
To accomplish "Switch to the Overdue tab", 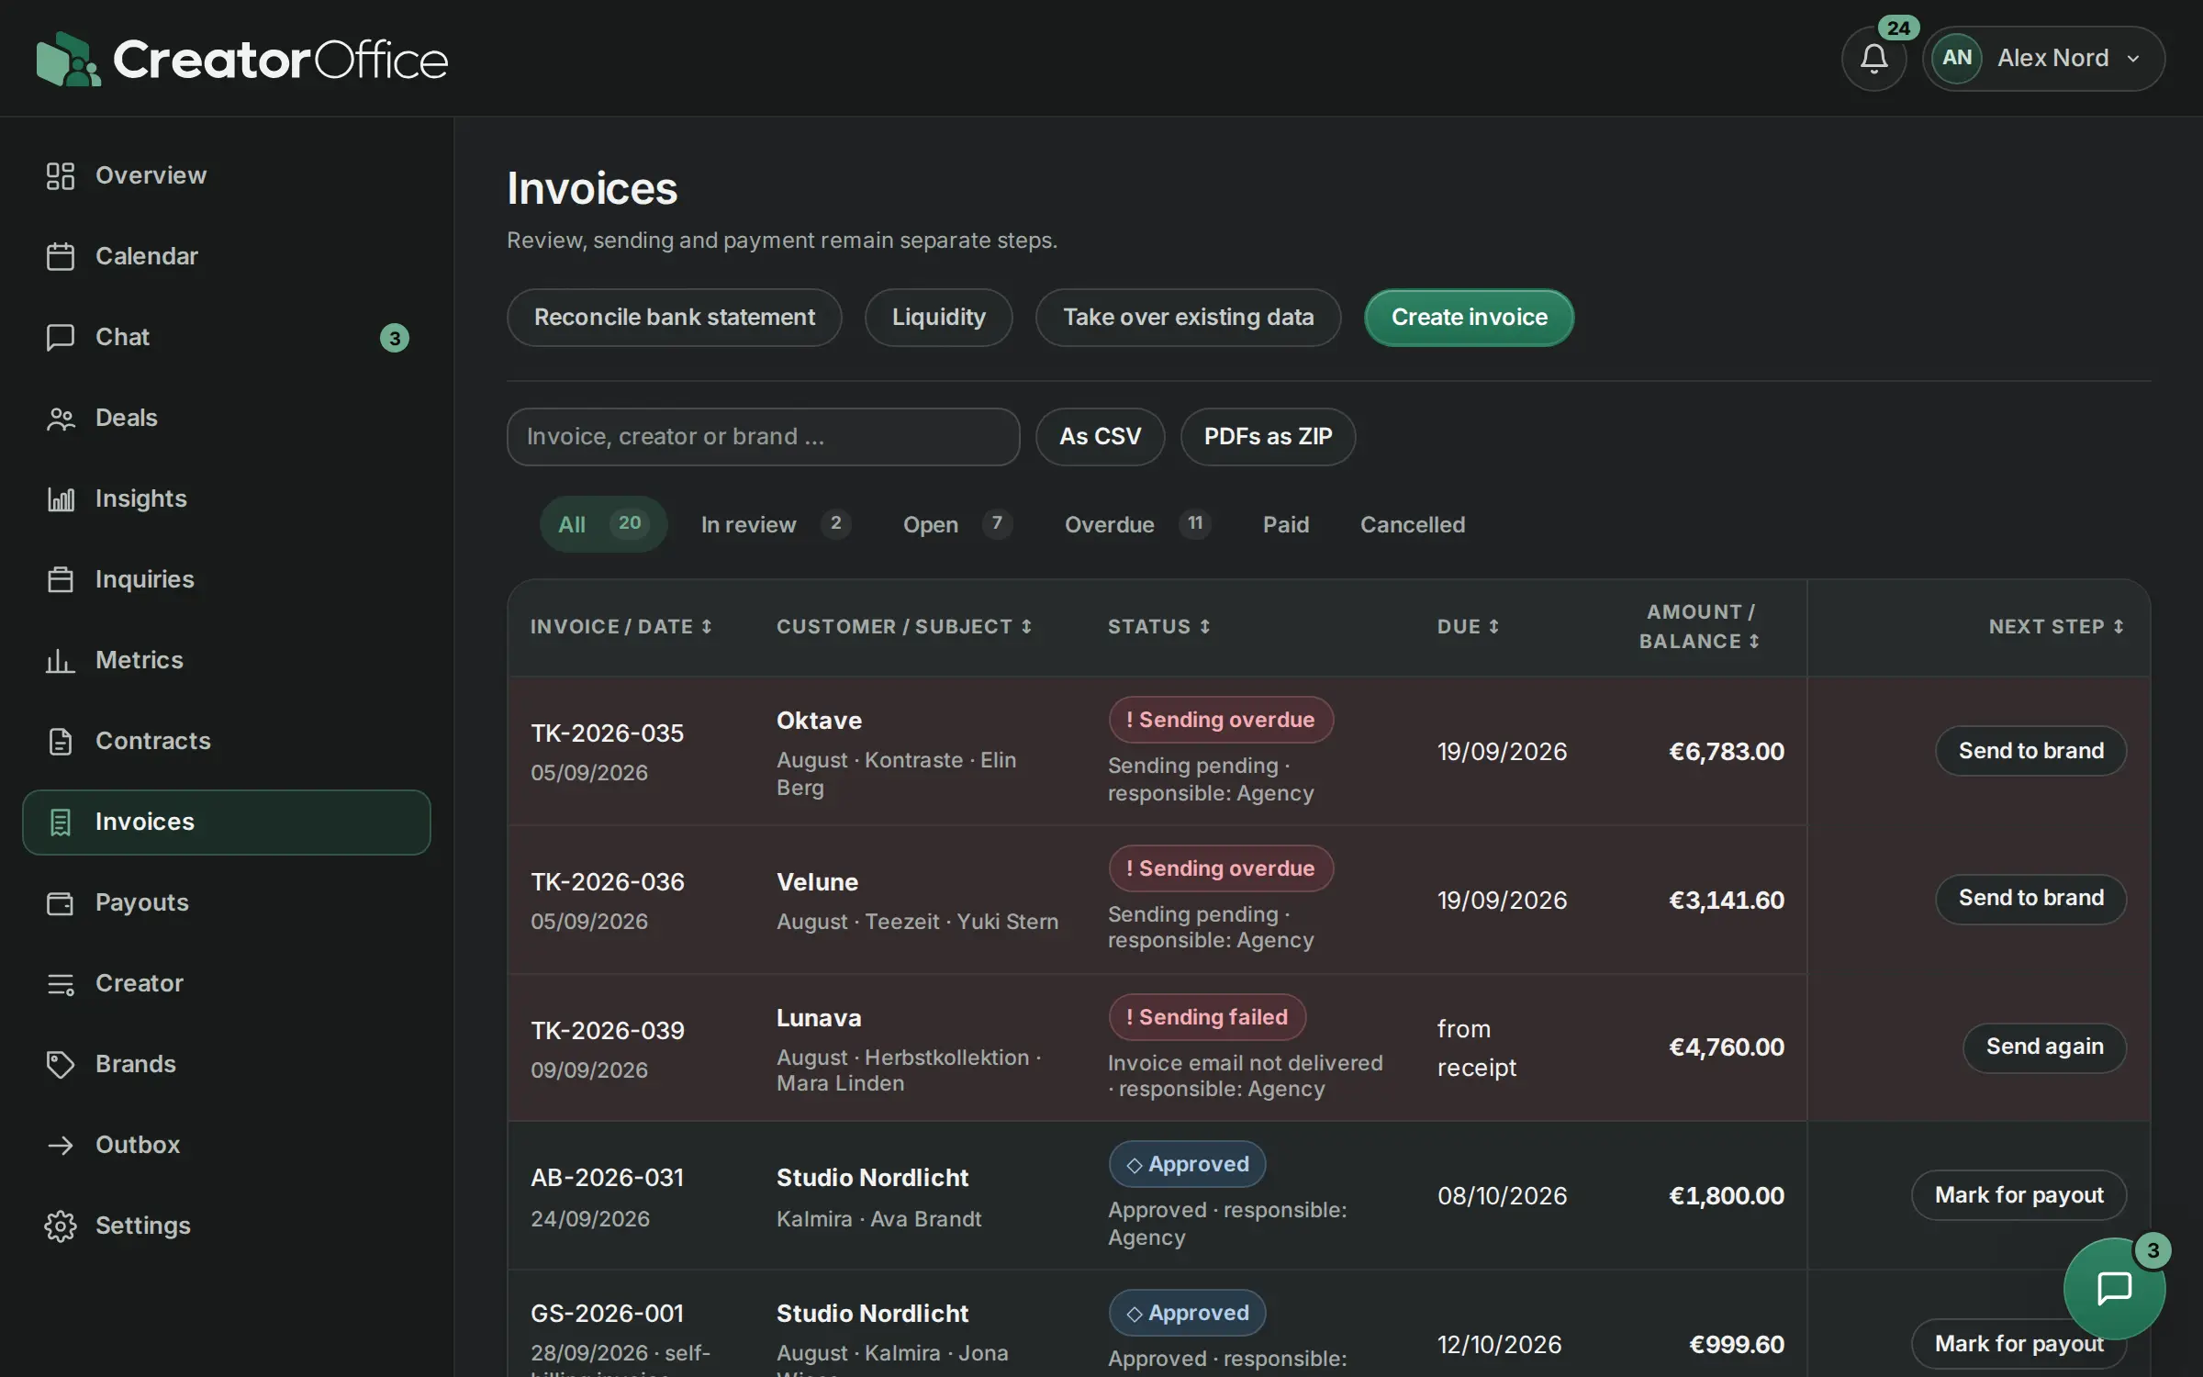I will click(1137, 524).
